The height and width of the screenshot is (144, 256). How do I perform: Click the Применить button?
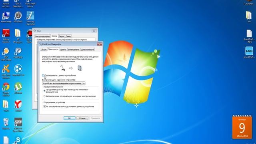(x=95, y=118)
